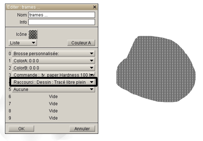
Task: Click the Annuler button
Action: [x=82, y=128]
